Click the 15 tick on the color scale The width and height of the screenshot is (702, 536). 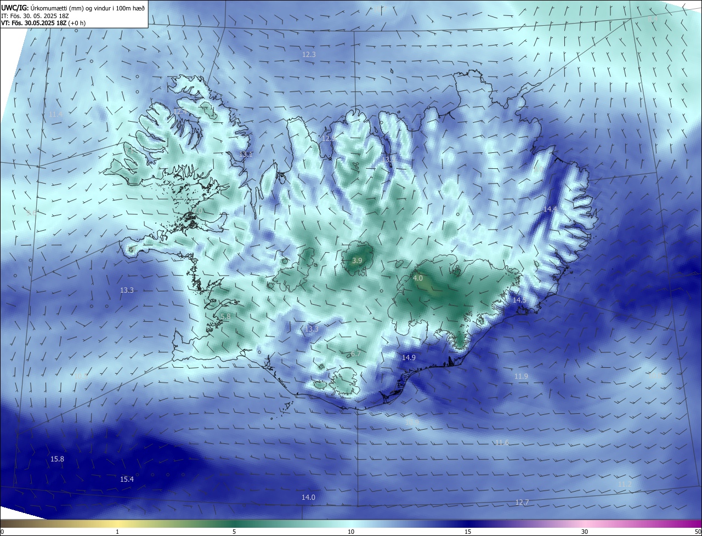coord(468,532)
